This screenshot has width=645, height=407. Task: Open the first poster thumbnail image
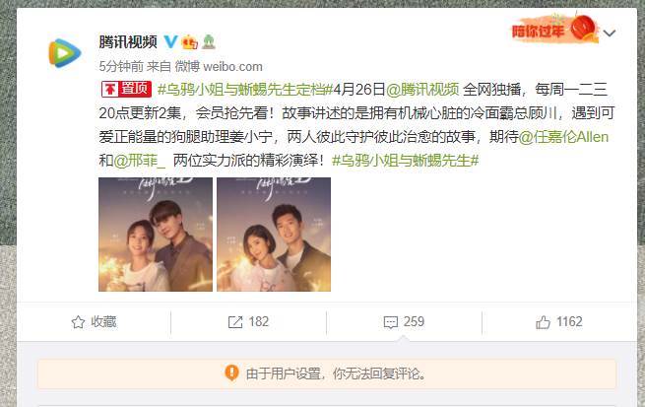click(156, 235)
